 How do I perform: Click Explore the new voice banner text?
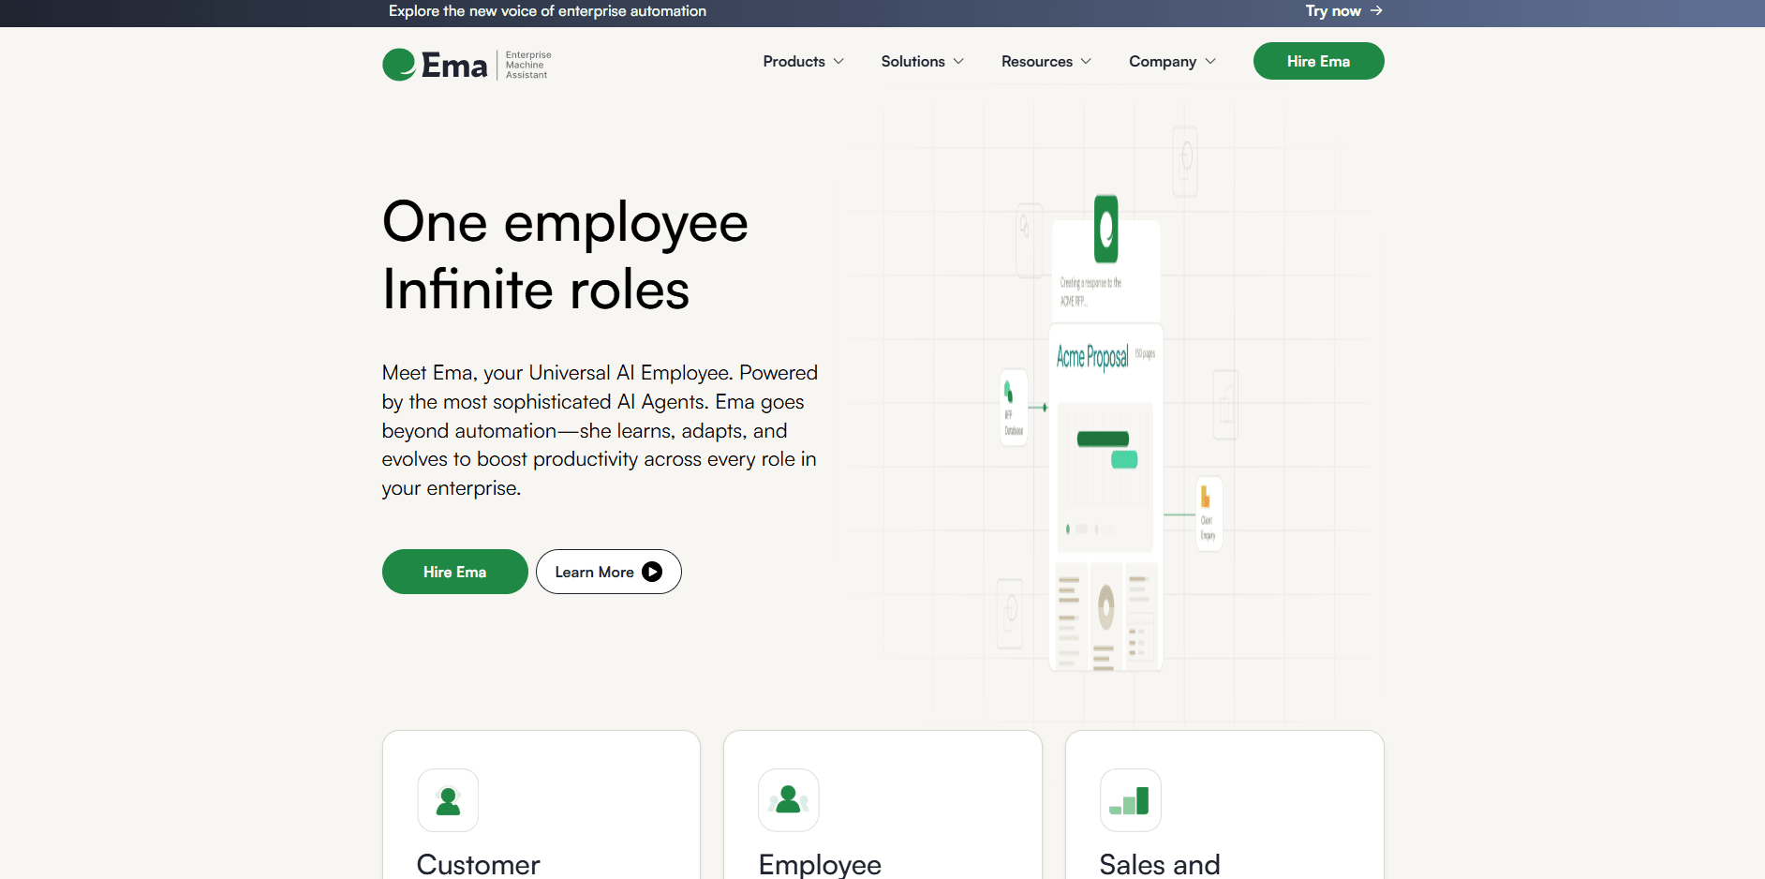547,10
